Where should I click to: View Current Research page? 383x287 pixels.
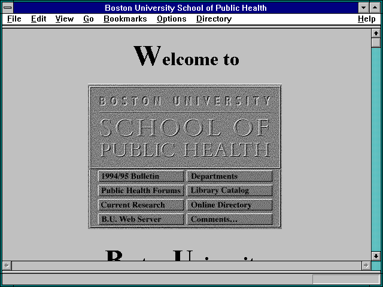[141, 204]
